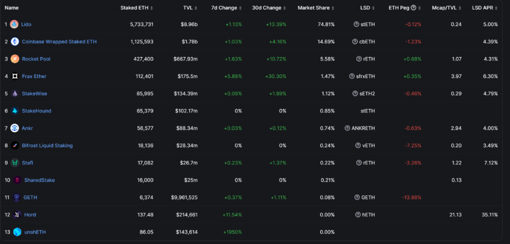Image resolution: width=510 pixels, height=244 pixels.
Task: Select the +30.30% 30d change value
Action: (276, 76)
